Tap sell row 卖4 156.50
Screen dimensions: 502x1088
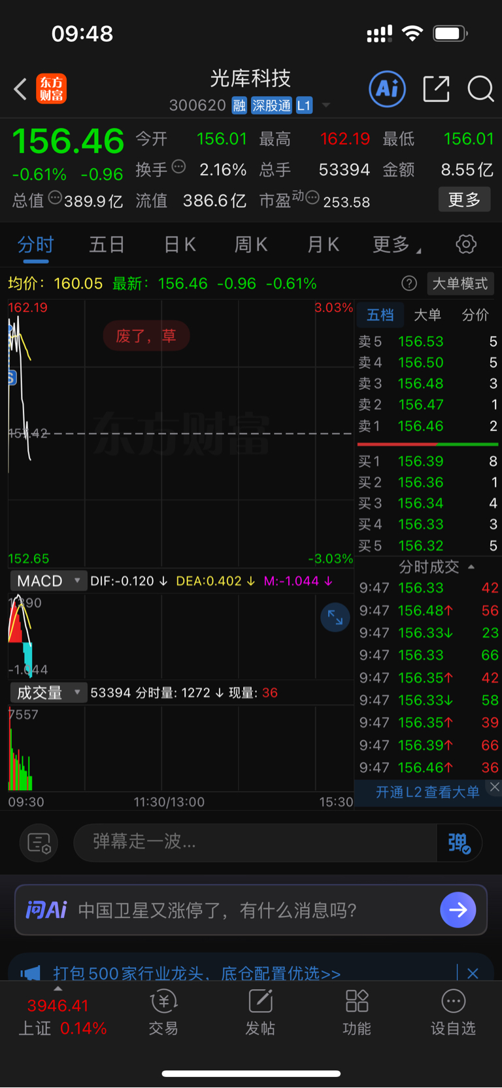click(428, 362)
